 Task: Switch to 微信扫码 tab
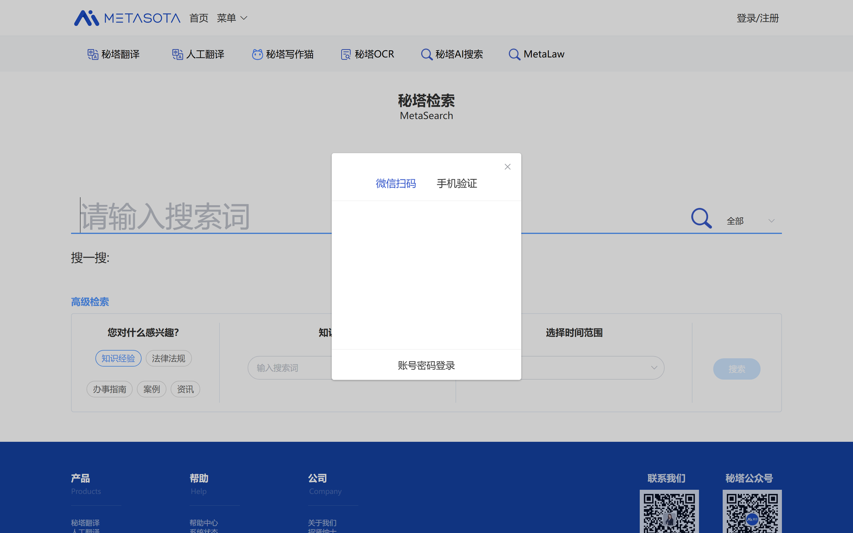[396, 183]
